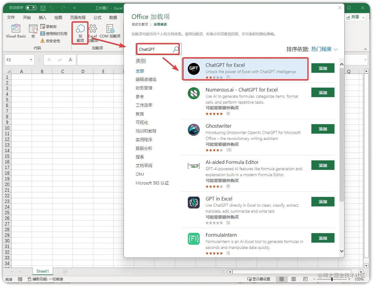Add a new sheet with plus icon

[65, 271]
